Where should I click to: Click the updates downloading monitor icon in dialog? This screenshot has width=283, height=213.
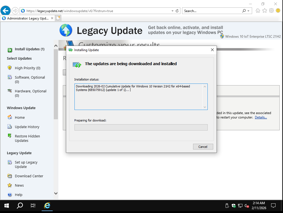tap(77, 65)
